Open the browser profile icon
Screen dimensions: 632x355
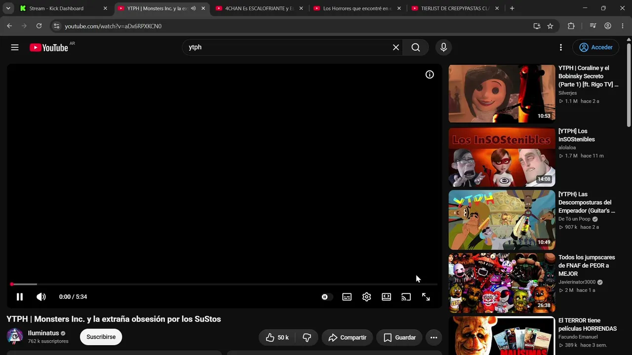608,26
